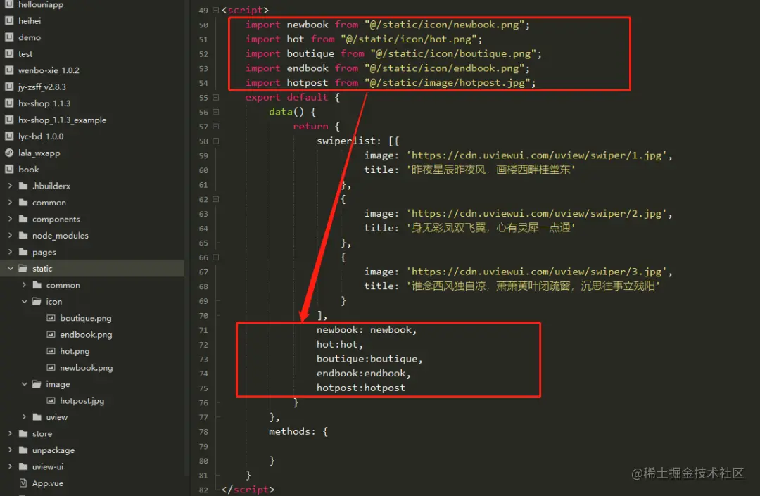Click the store folder icon

click(x=23, y=433)
